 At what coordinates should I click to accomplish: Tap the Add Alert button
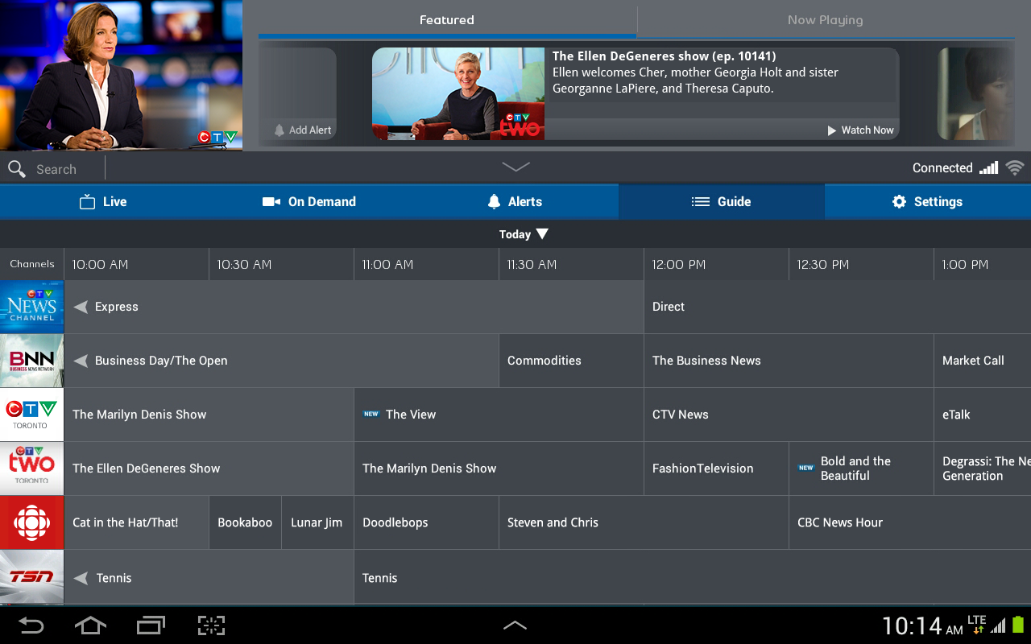[x=302, y=130]
